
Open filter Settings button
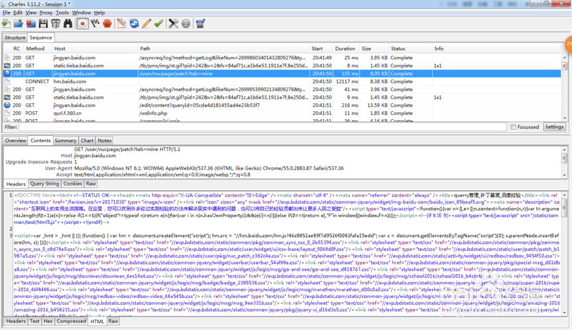(554, 127)
